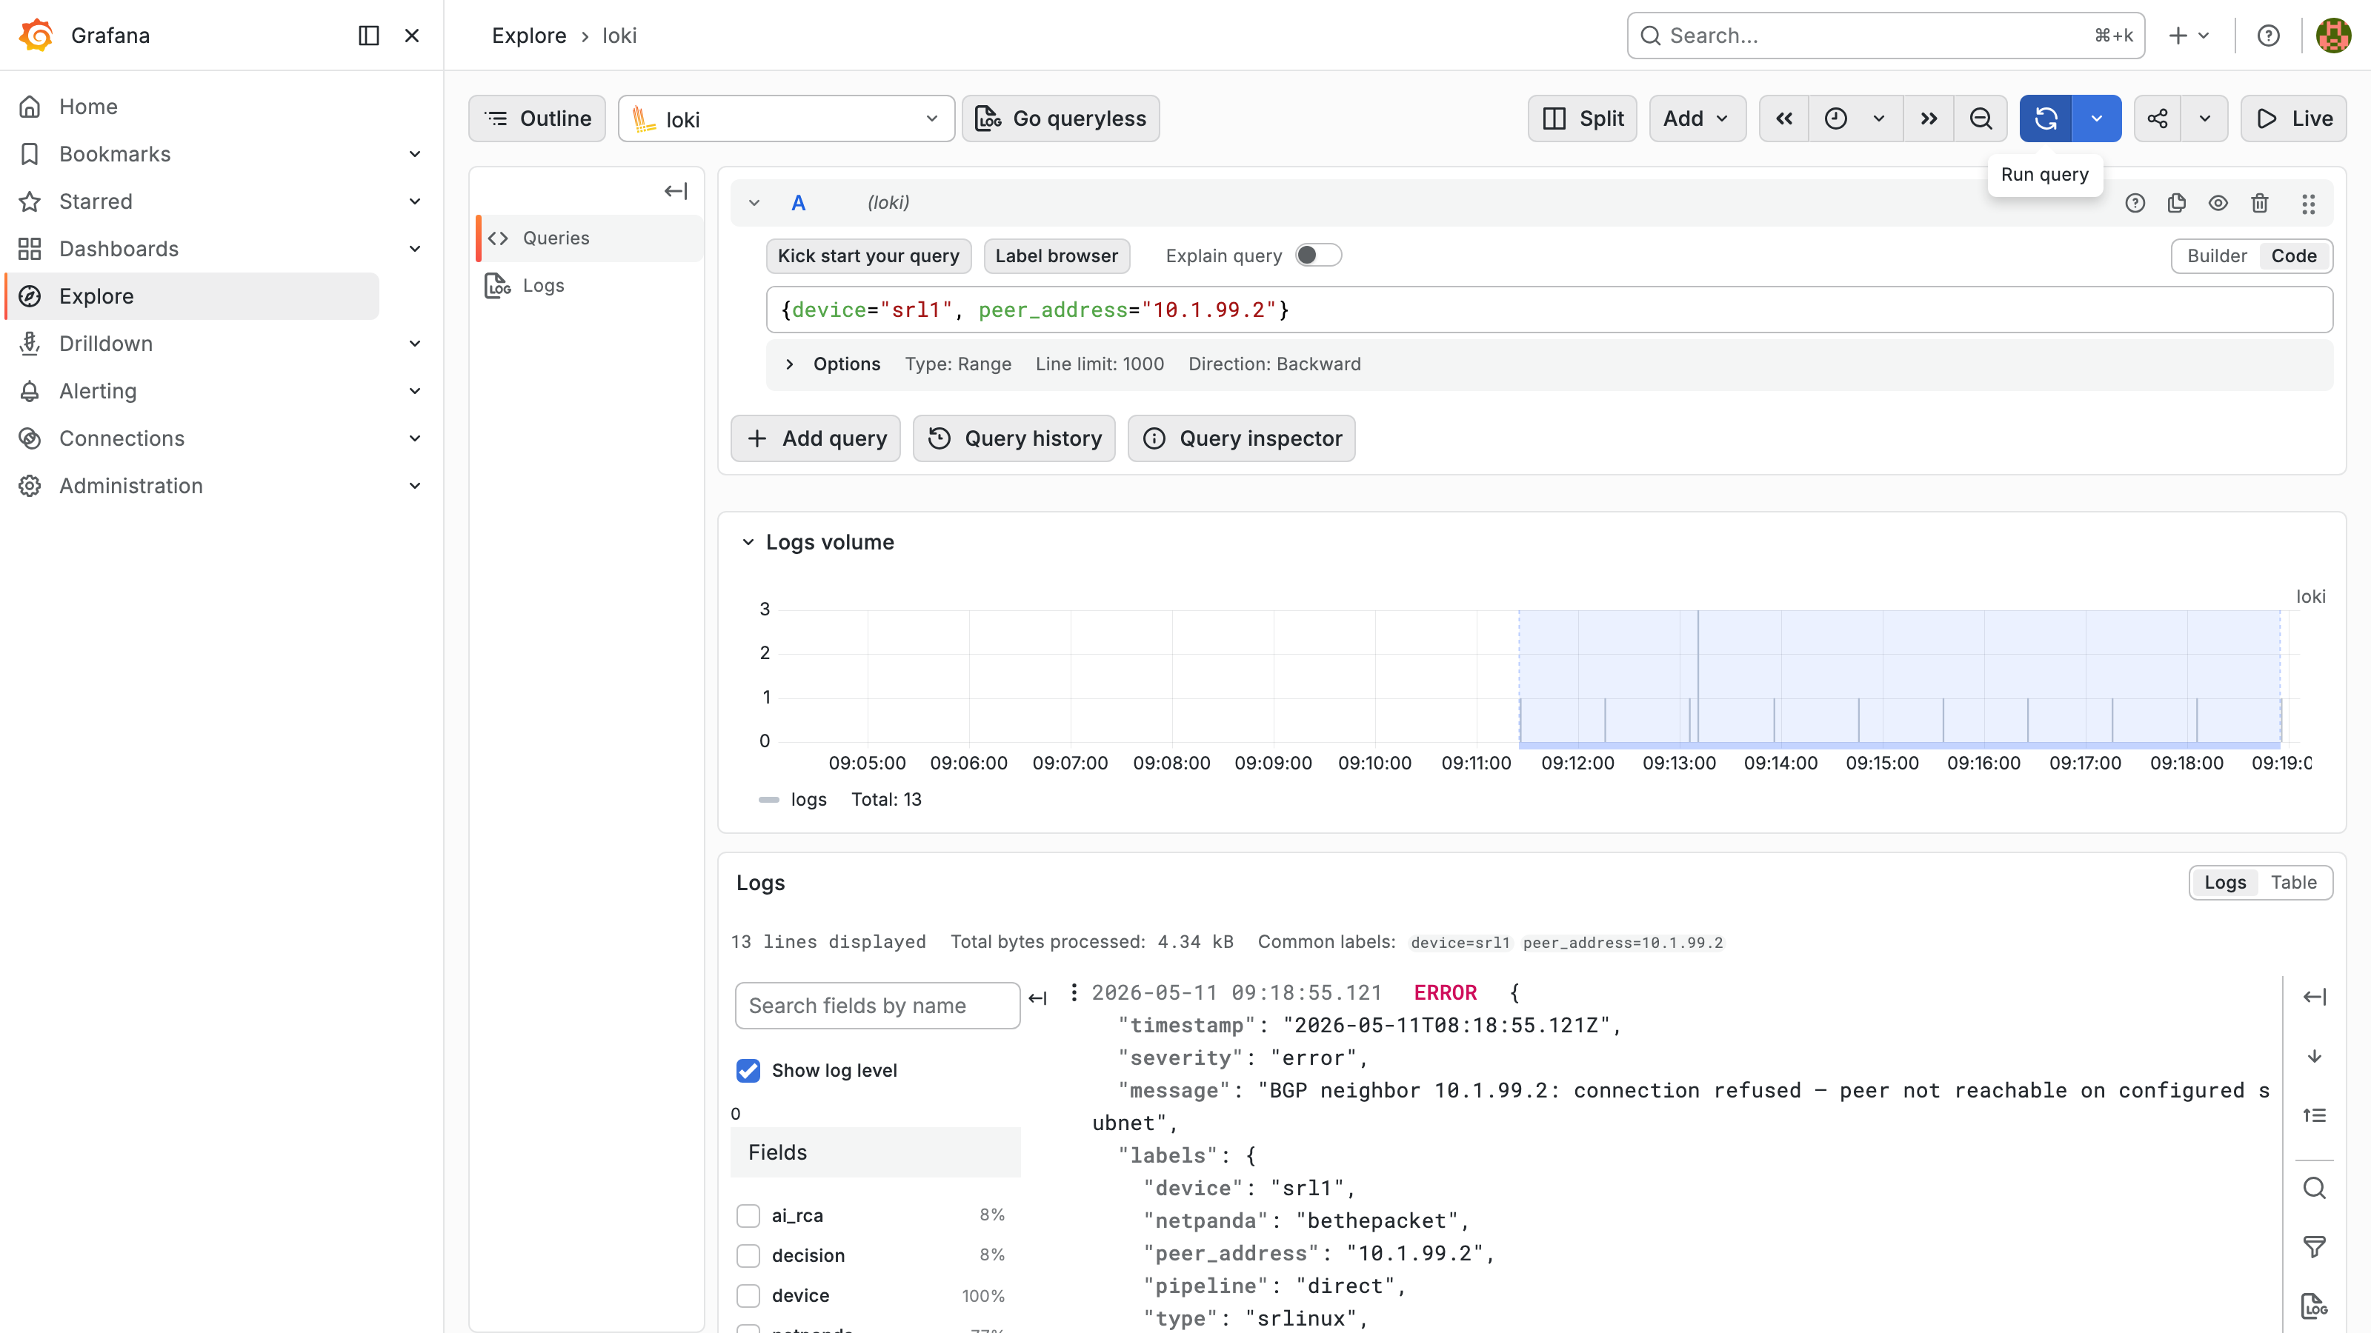Expand the Bookmarks section
Image resolution: width=2371 pixels, height=1333 pixels.
point(415,153)
